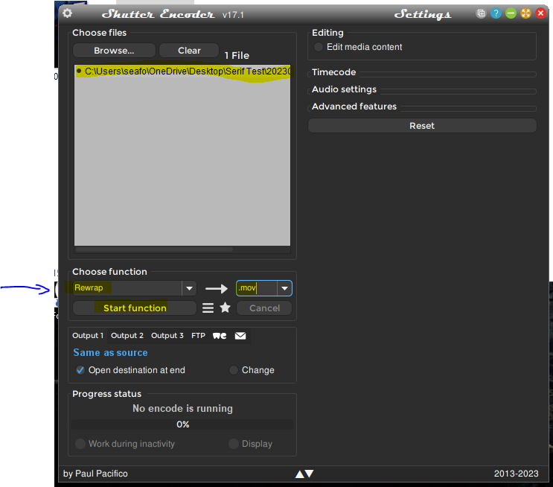Switch to the FTP tab

pyautogui.click(x=198, y=336)
